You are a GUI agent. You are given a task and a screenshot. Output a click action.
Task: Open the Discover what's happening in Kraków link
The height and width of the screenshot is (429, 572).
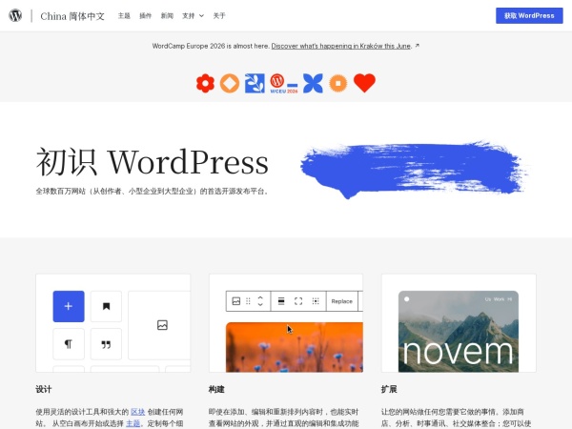click(x=341, y=46)
